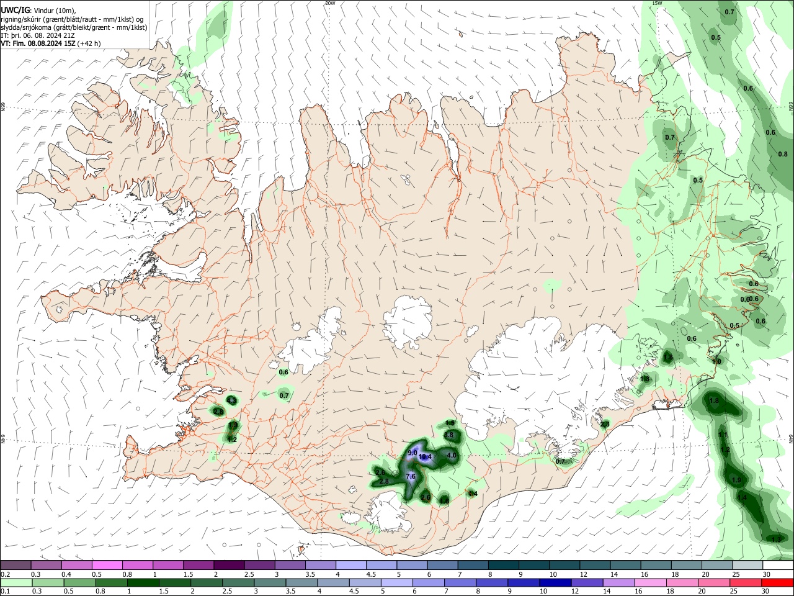Click the darkest purple snow legend swatch
This screenshot has width=794, height=596.
[229, 566]
